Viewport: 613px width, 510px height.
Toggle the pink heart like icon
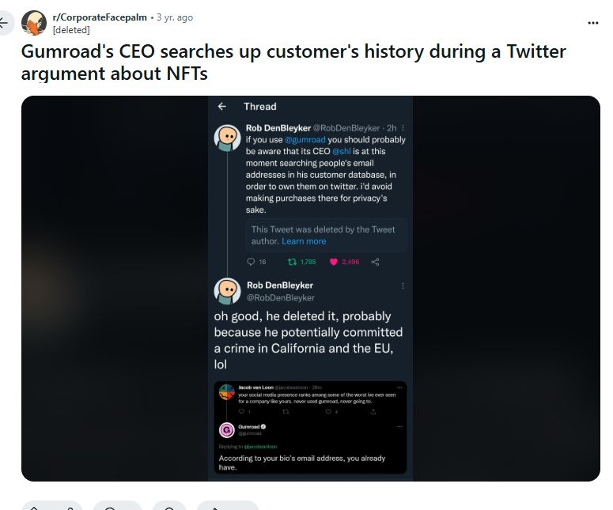coord(334,262)
